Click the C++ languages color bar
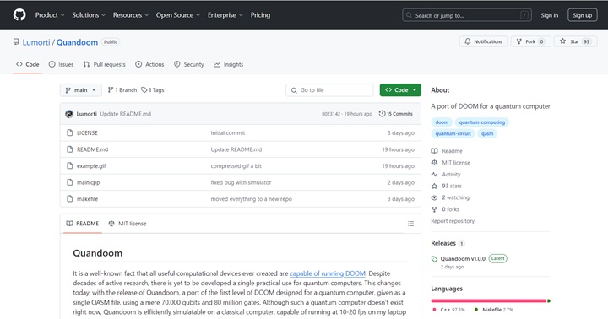The width and height of the screenshot is (608, 319). coord(489,300)
